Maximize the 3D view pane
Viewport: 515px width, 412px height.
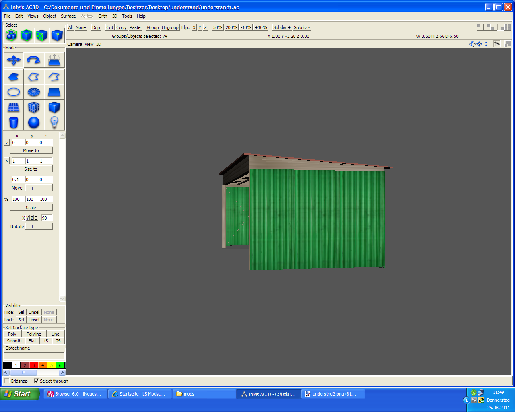[x=507, y=44]
